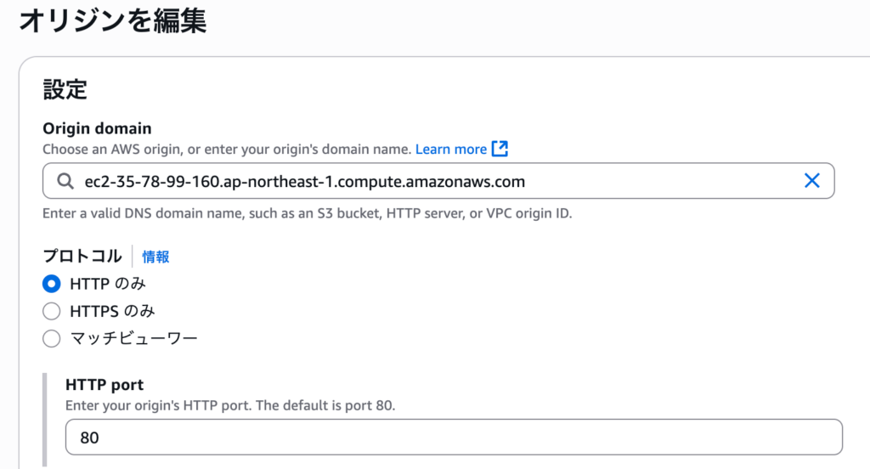Click the プロトコル section label
This screenshot has width=870, height=469.
(82, 256)
